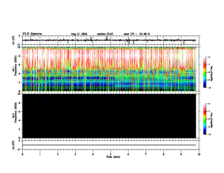Click ch.2 frequency tick label "6"
The image size is (224, 173).
point(20,112)
